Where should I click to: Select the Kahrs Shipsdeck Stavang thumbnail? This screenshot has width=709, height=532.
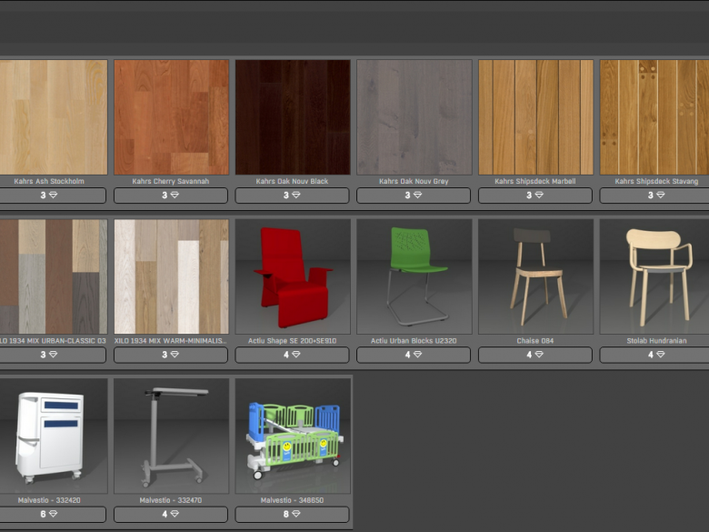[x=654, y=117]
